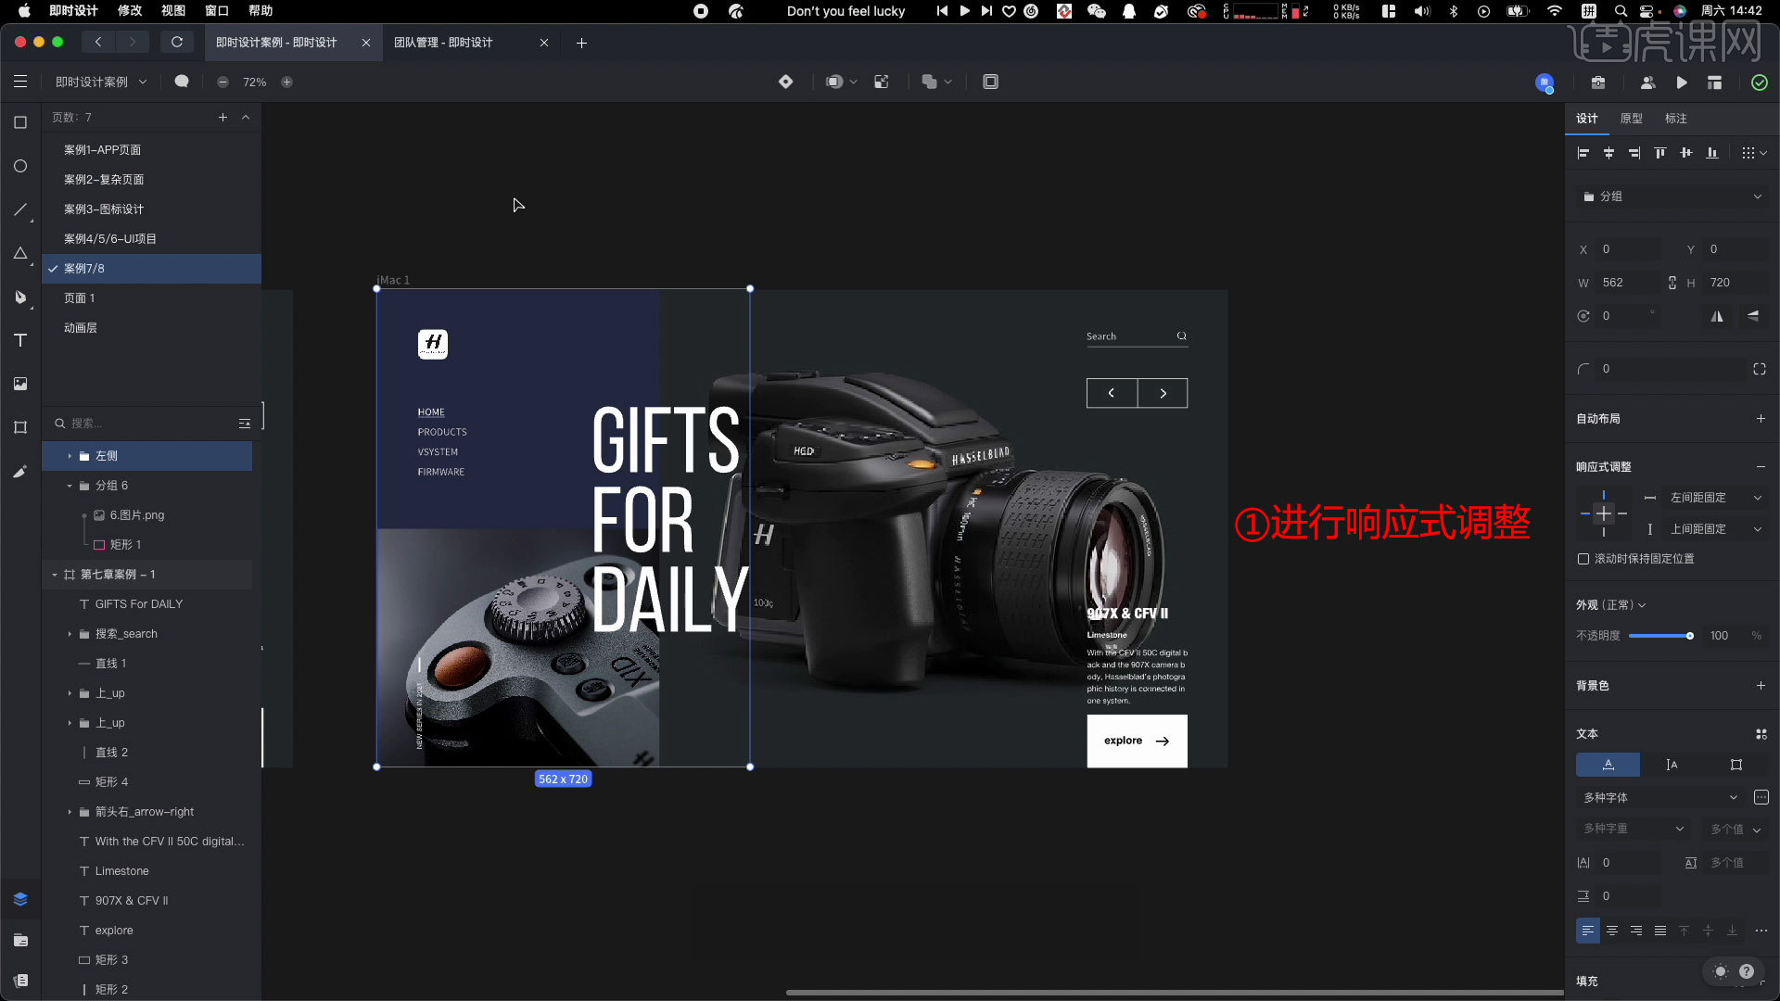This screenshot has height=1001, width=1780.
Task: Open page 案例1-APP页面
Action: pos(102,150)
